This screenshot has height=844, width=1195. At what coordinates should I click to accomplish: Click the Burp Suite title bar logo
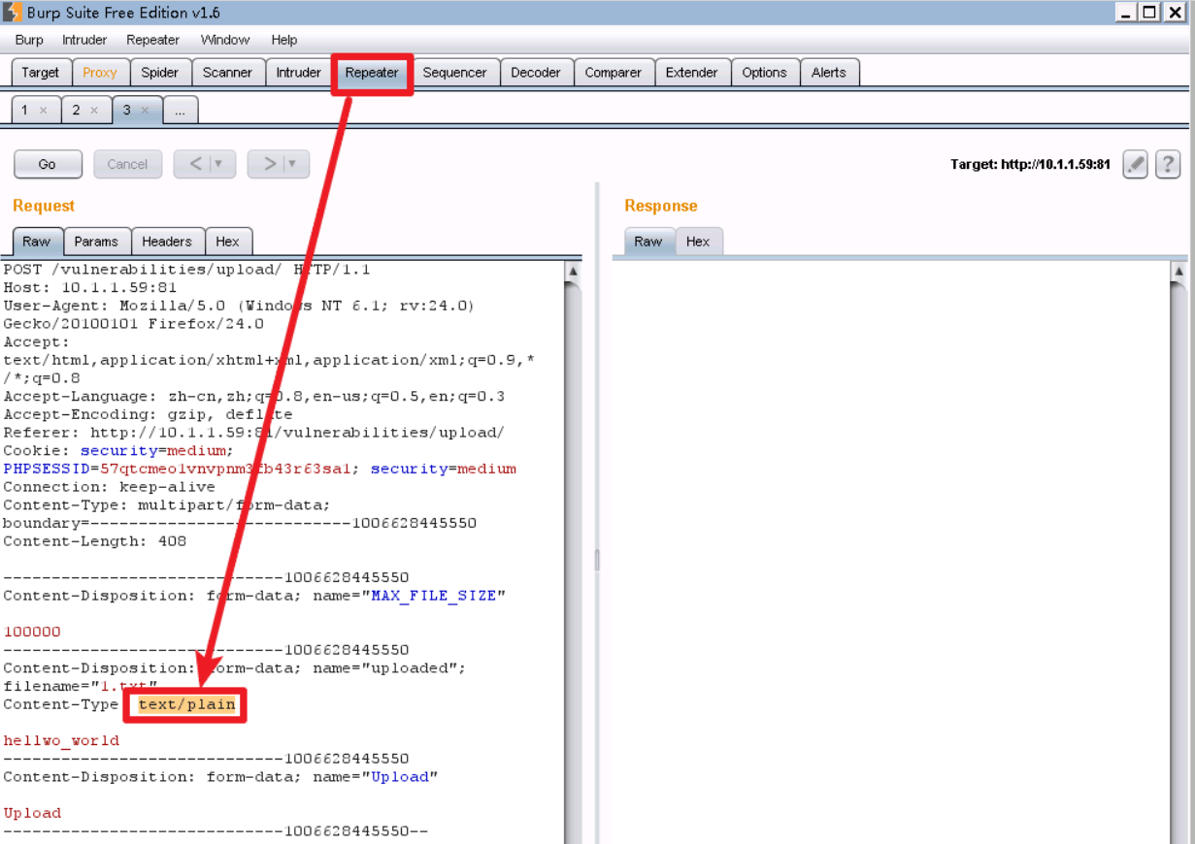point(13,13)
